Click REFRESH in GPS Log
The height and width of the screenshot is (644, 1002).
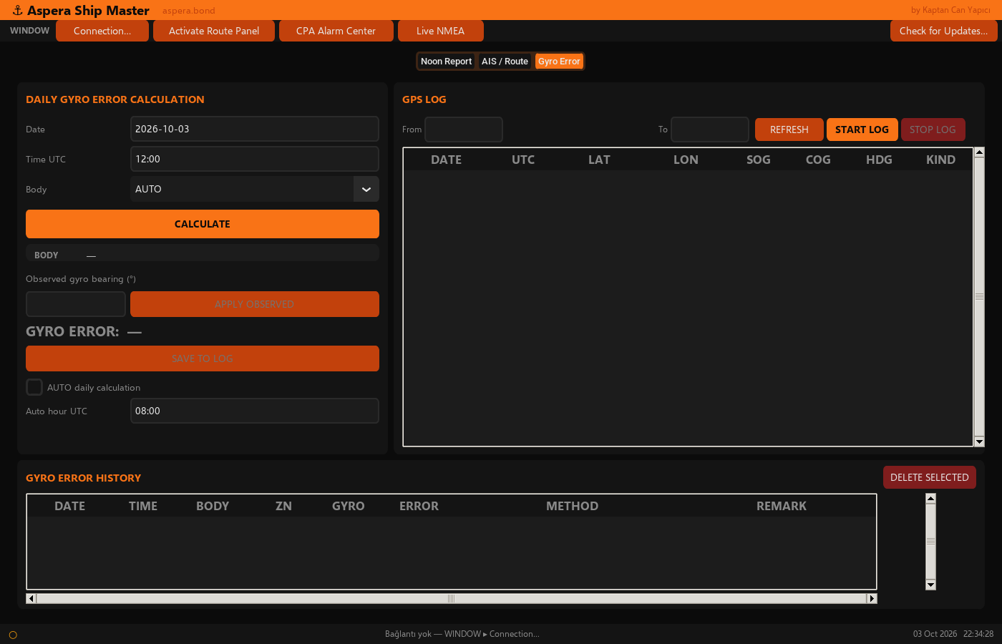coord(789,130)
